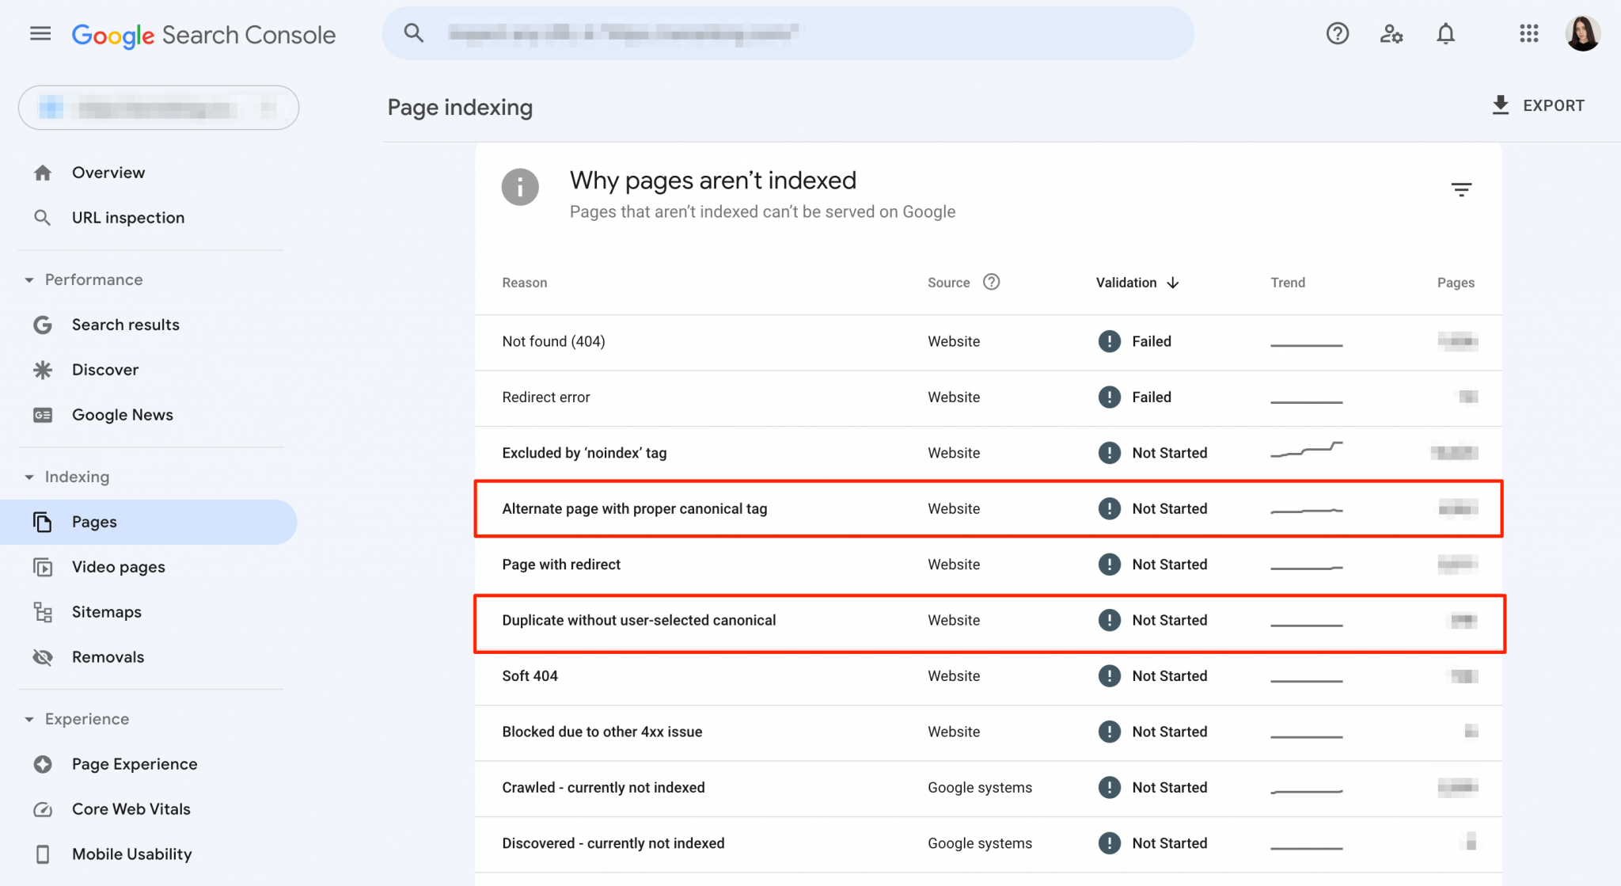The height and width of the screenshot is (886, 1621).
Task: Click the EXPORT button
Action: [x=1538, y=105]
